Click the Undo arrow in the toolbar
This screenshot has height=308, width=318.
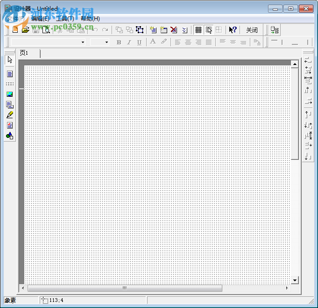[x=95, y=30]
